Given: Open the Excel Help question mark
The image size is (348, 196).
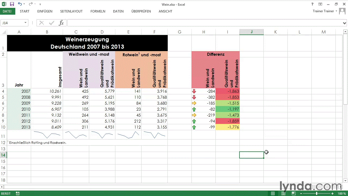Looking at the screenshot, I should click(x=312, y=4).
